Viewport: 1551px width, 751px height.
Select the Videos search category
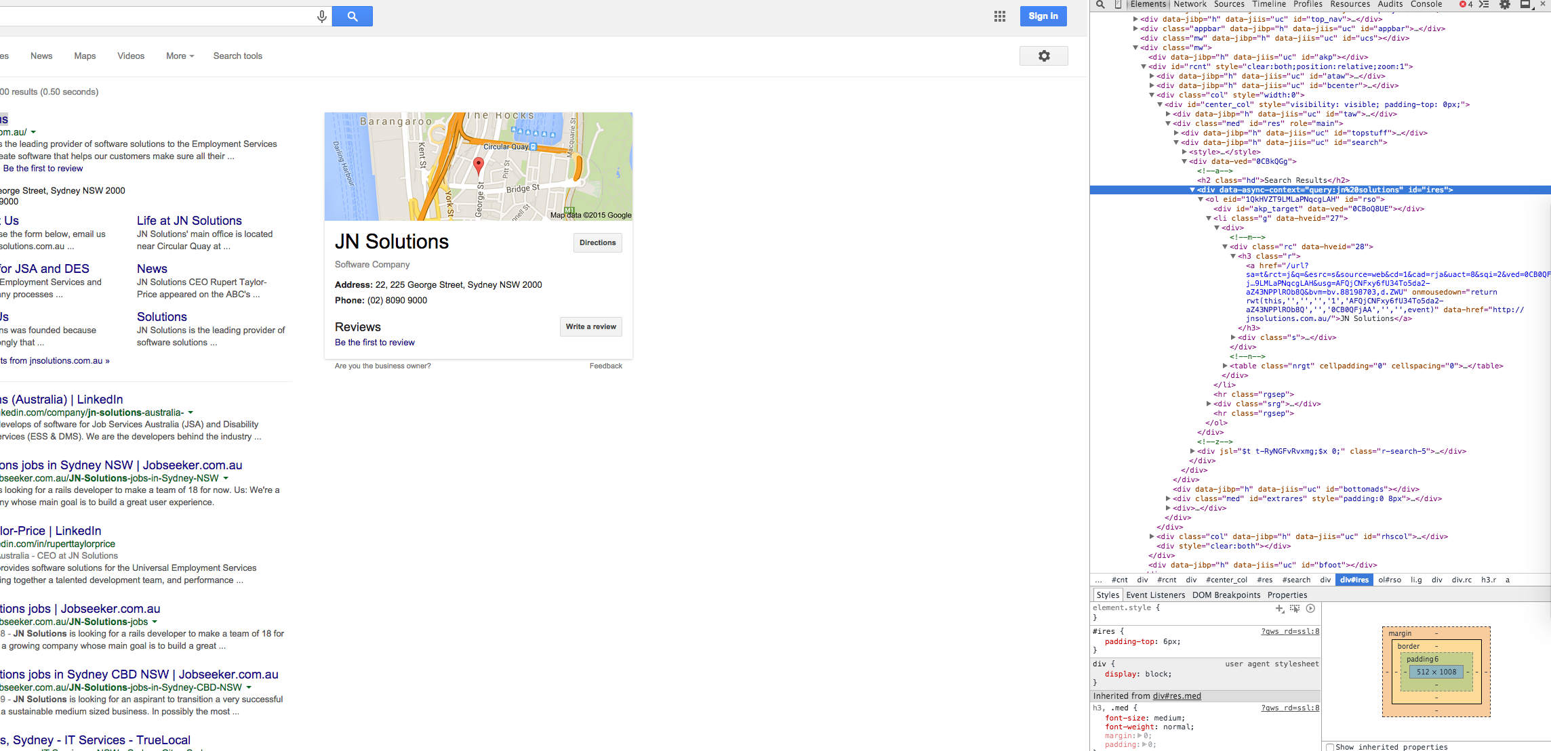point(131,56)
